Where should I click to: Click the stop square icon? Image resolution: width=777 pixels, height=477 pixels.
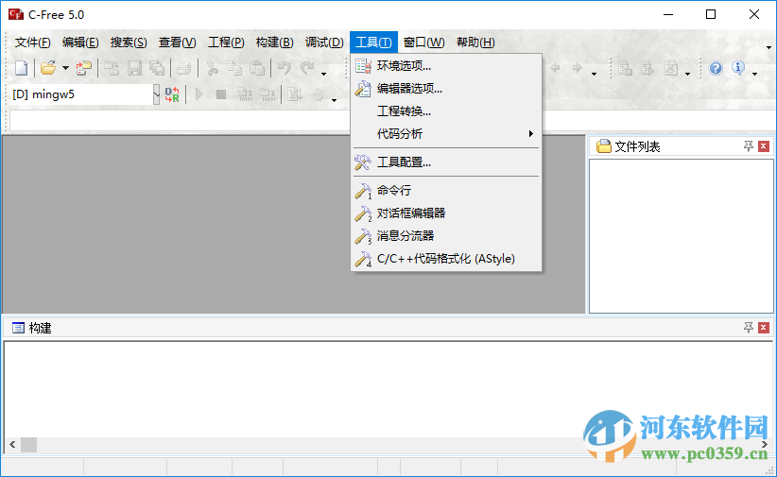point(221,94)
